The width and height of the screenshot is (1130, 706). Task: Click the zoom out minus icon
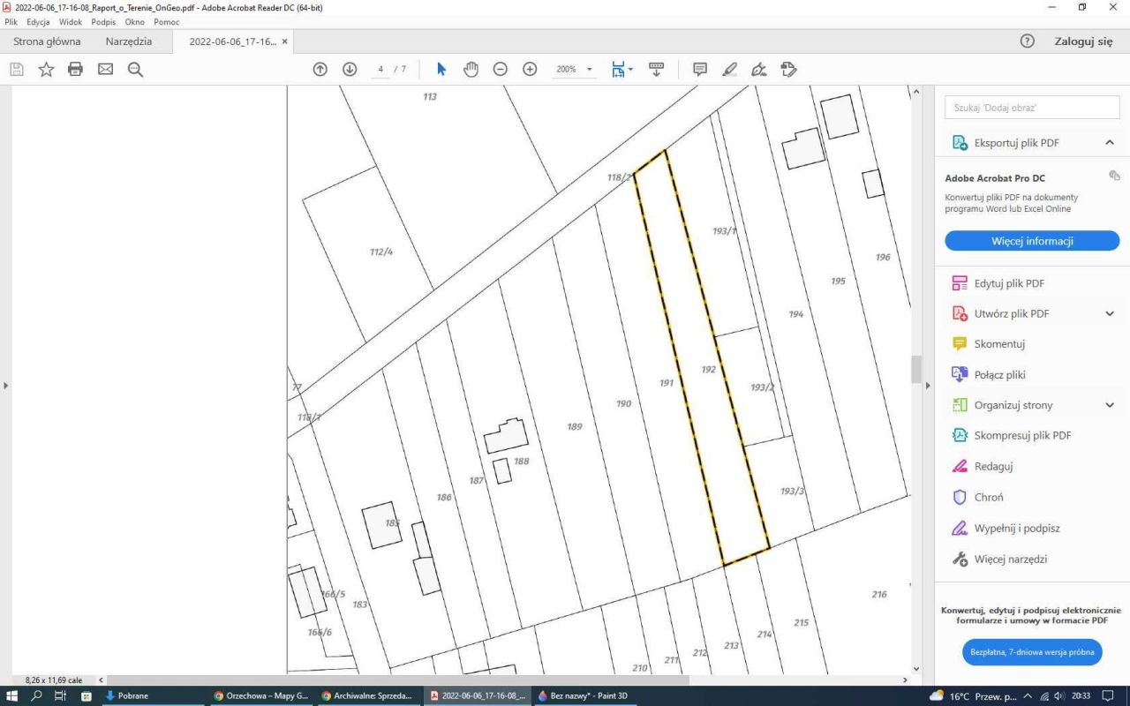tap(501, 69)
